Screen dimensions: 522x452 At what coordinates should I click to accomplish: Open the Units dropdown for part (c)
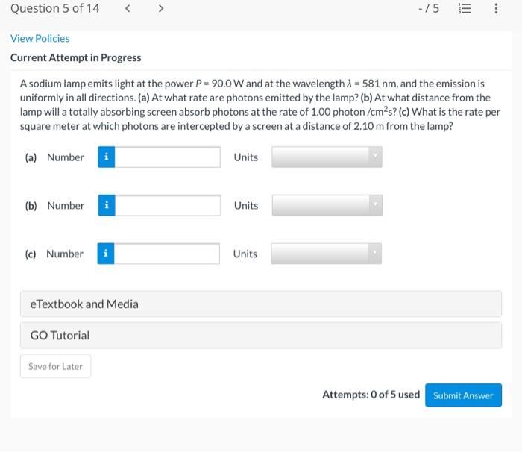click(x=327, y=254)
